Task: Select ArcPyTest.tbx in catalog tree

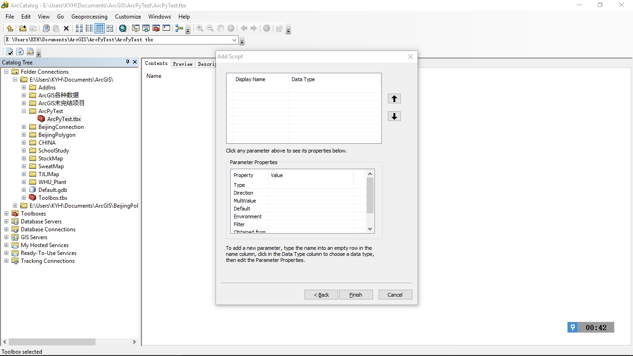Action: (x=64, y=119)
